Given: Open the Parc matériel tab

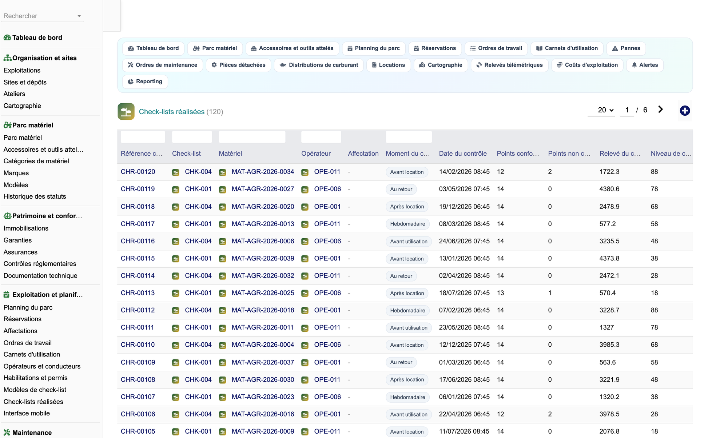Looking at the screenshot, I should tap(215, 48).
